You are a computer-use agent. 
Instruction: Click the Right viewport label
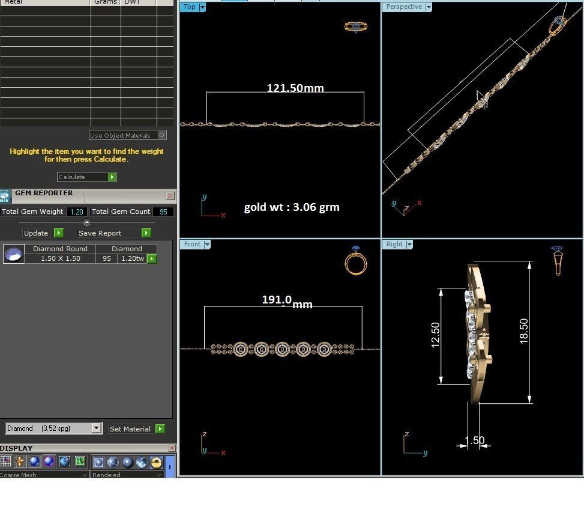pyautogui.click(x=394, y=244)
